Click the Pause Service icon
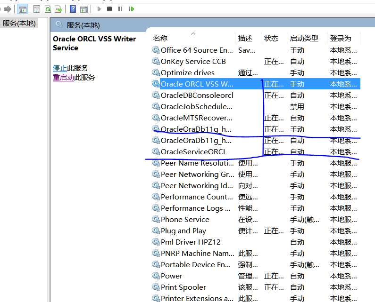This screenshot has height=302, width=375. tap(120, 9)
